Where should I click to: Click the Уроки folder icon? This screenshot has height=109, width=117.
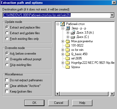coord(68,67)
